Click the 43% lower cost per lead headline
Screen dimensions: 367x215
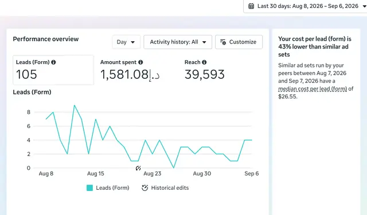point(315,47)
